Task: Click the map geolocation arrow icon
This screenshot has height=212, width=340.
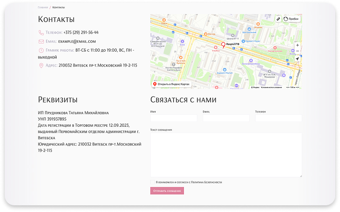Action: [x=297, y=58]
